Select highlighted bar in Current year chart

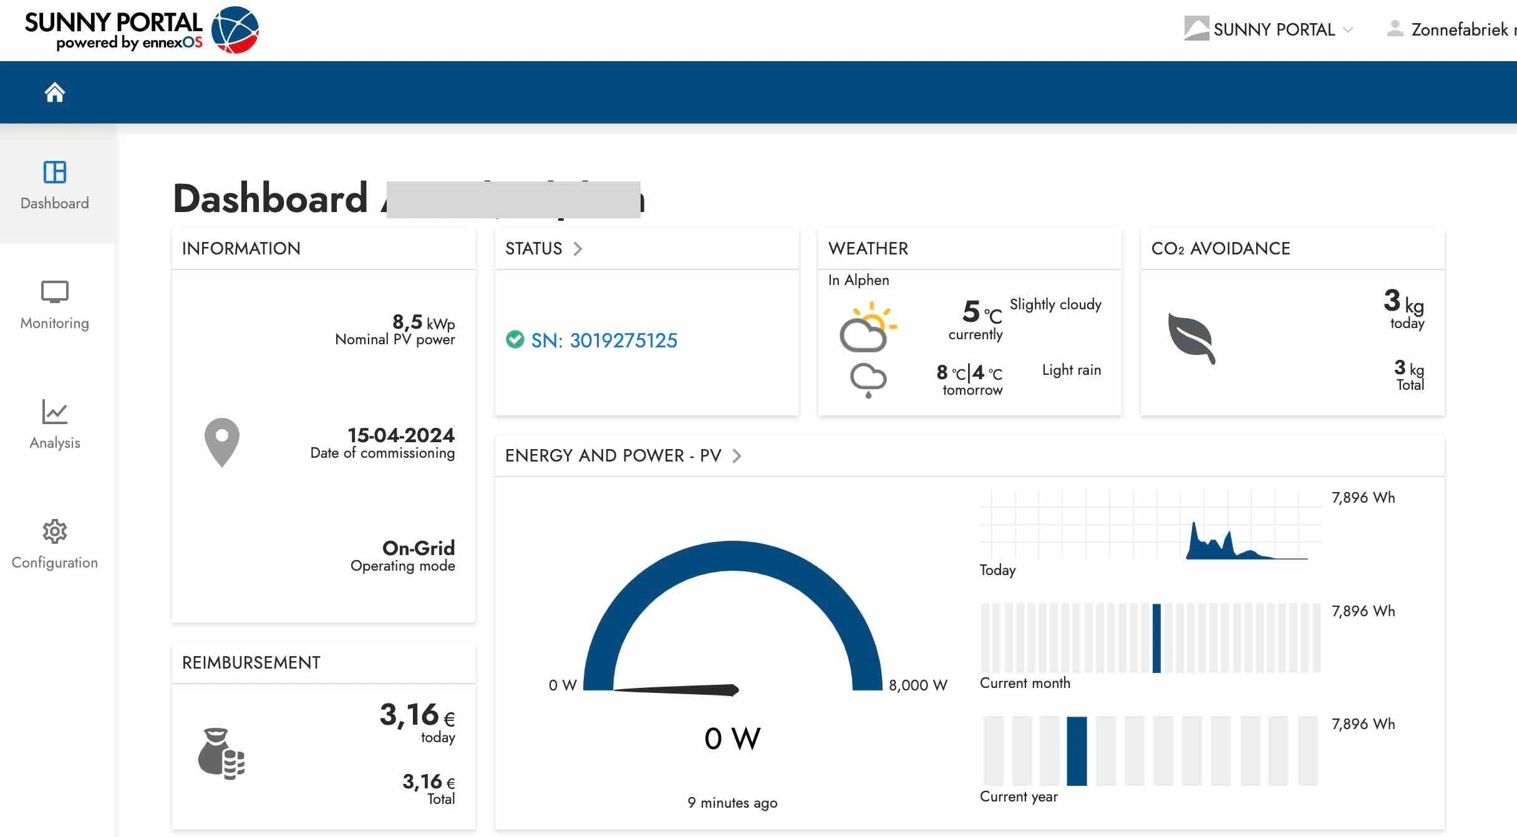1077,751
